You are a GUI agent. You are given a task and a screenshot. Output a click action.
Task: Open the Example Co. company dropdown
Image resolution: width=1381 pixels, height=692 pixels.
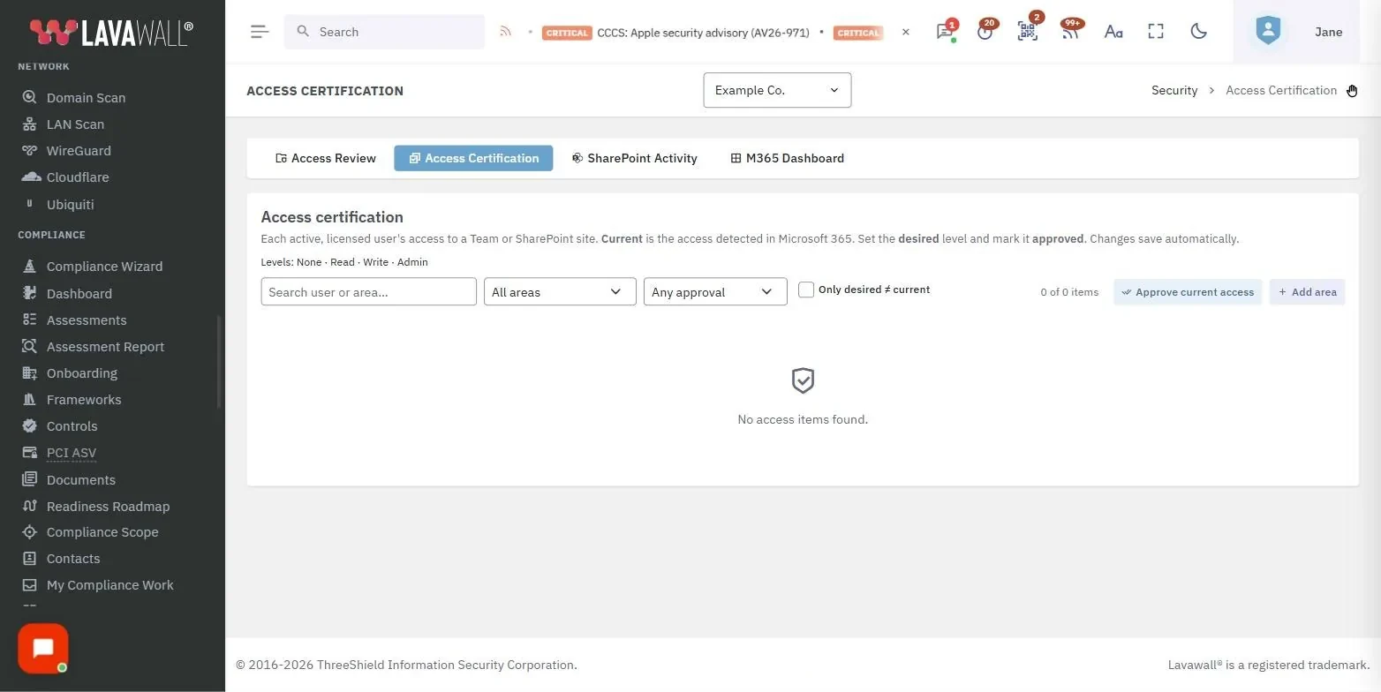pos(777,90)
